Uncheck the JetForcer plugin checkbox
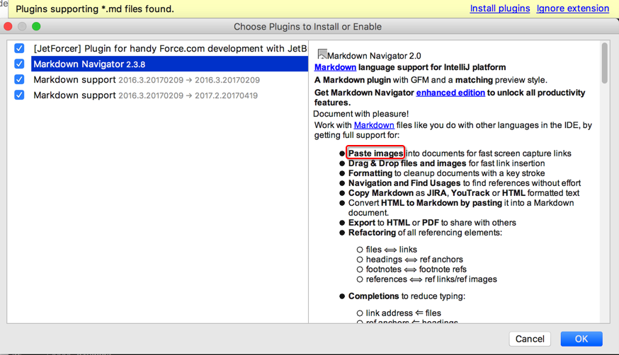Viewport: 619px width, 355px height. click(x=19, y=49)
